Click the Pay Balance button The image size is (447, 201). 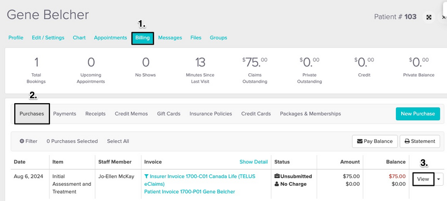(374, 141)
